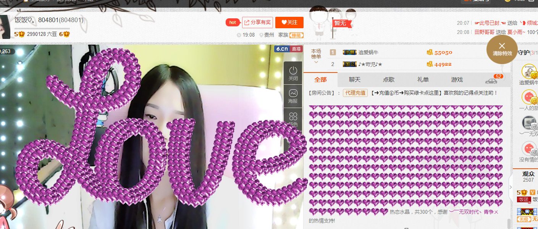Click the 代理充值 link
The height and width of the screenshot is (229, 538).
coord(355,93)
